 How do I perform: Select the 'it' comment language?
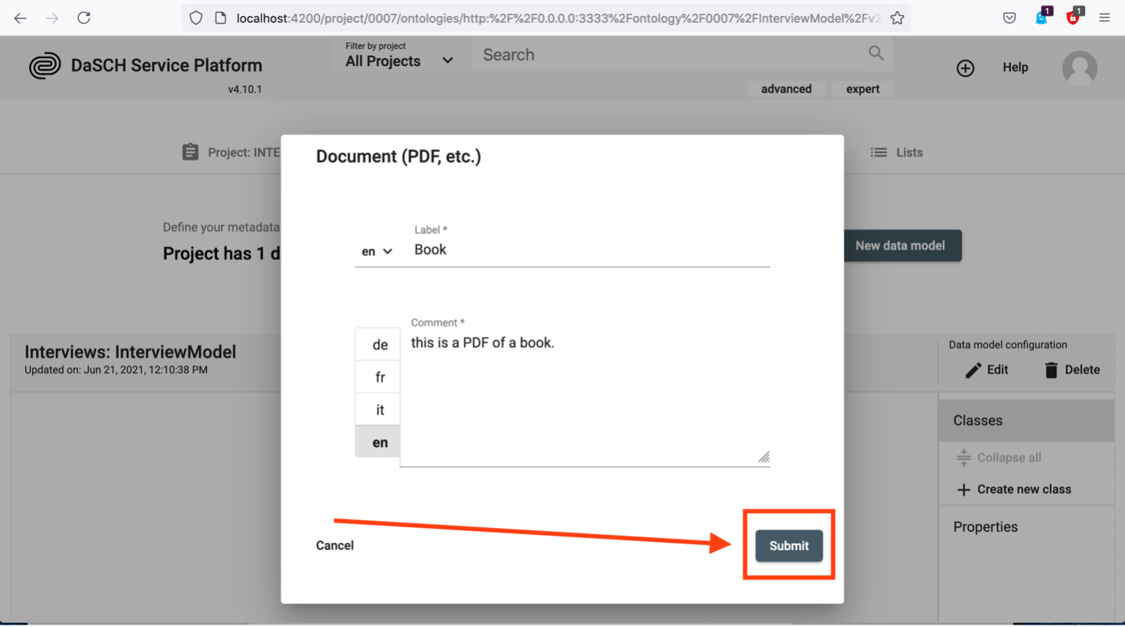click(x=379, y=410)
